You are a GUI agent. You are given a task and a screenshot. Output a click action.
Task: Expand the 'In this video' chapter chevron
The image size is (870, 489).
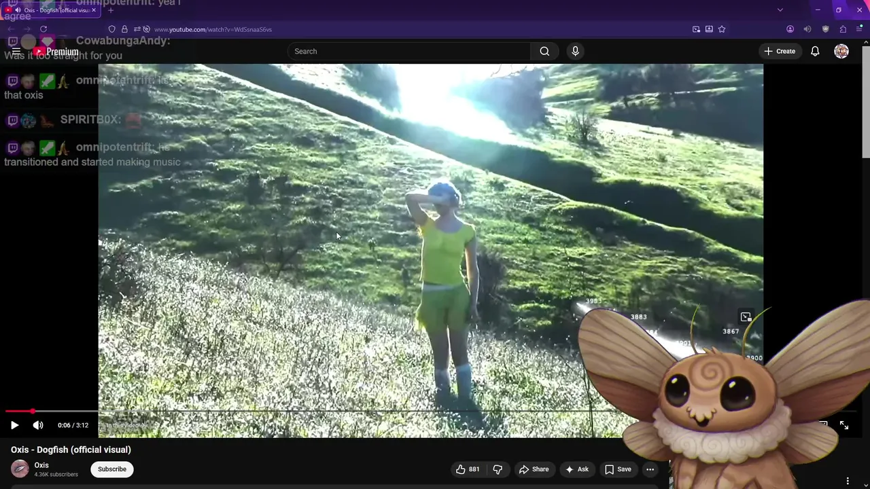[x=143, y=425]
